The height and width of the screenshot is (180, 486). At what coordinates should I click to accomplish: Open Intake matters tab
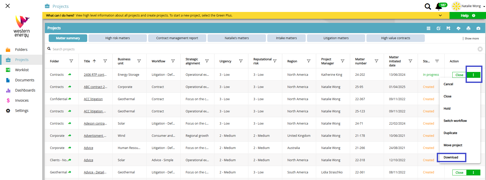point(286,38)
